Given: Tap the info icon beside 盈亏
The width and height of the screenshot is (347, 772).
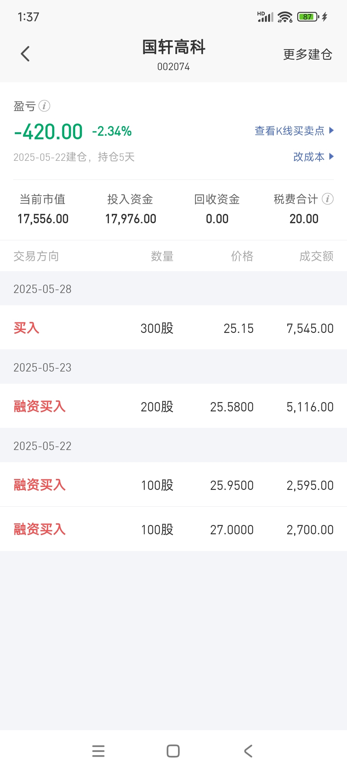Looking at the screenshot, I should 44,106.
